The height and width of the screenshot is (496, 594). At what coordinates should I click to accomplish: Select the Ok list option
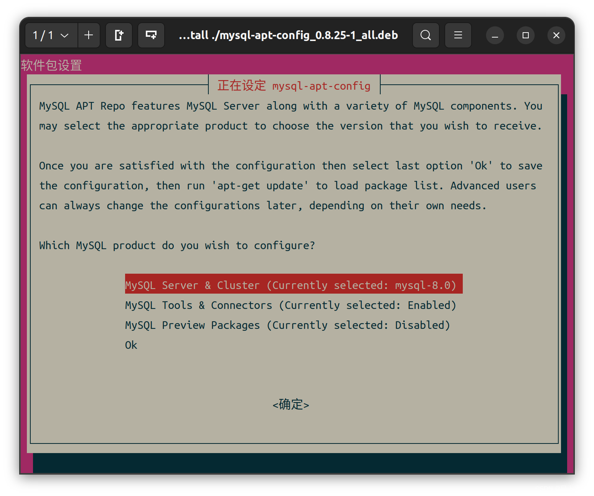tap(131, 345)
